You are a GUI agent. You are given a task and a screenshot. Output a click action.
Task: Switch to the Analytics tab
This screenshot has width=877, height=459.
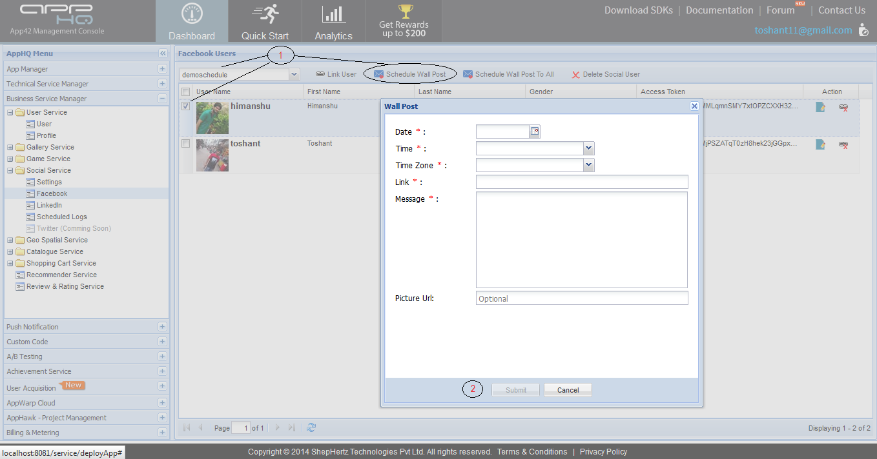click(333, 22)
